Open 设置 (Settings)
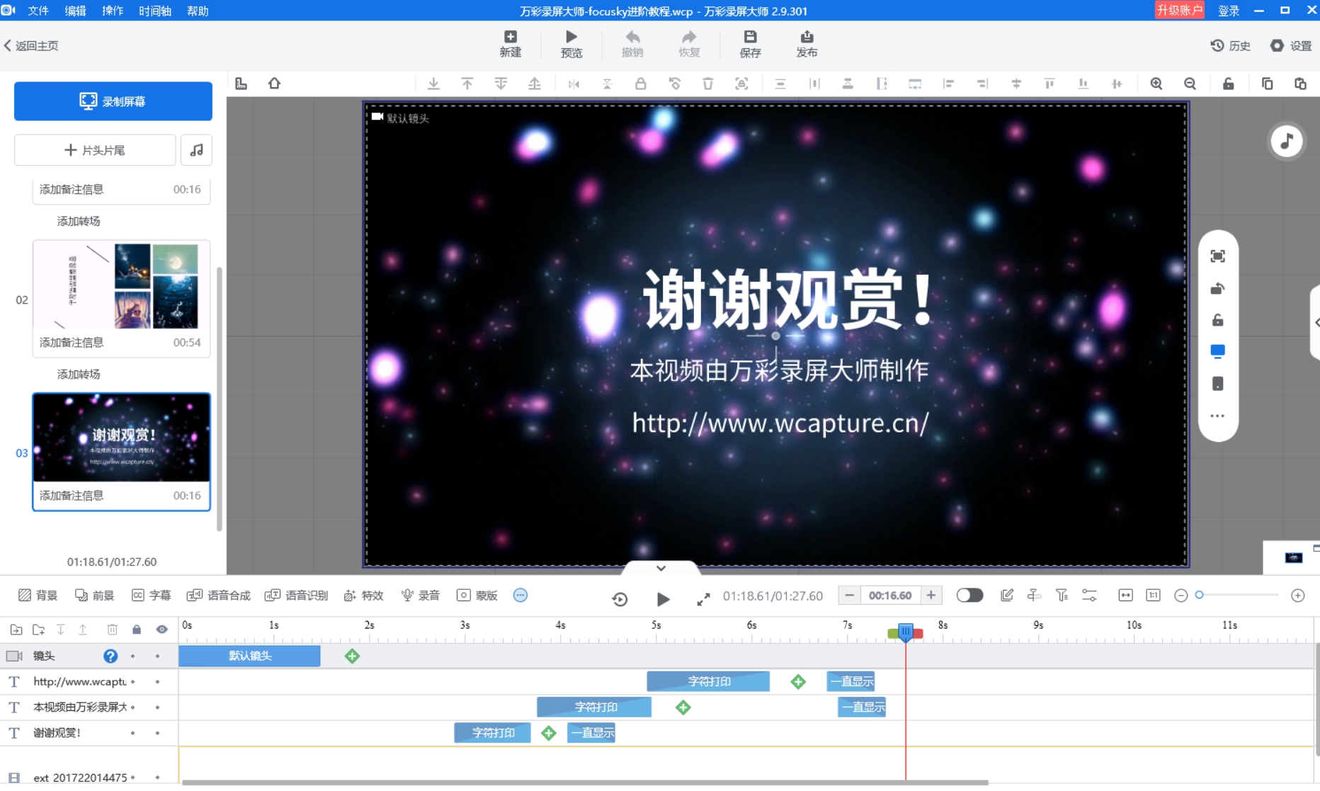The image size is (1320, 791). tap(1291, 45)
